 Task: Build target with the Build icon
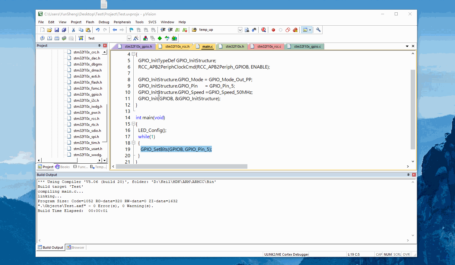pos(49,38)
